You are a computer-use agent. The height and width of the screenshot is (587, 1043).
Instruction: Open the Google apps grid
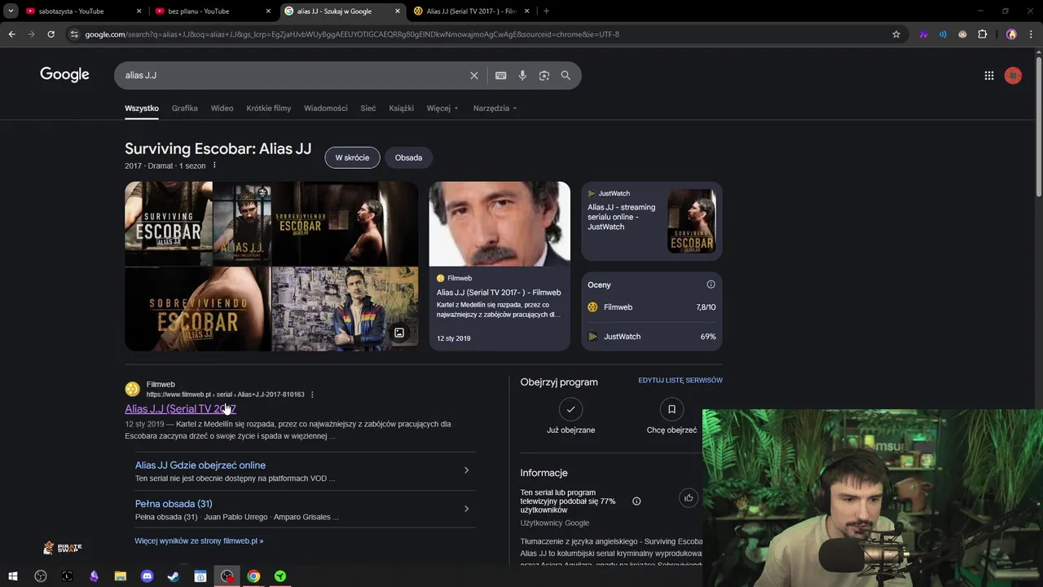click(988, 75)
